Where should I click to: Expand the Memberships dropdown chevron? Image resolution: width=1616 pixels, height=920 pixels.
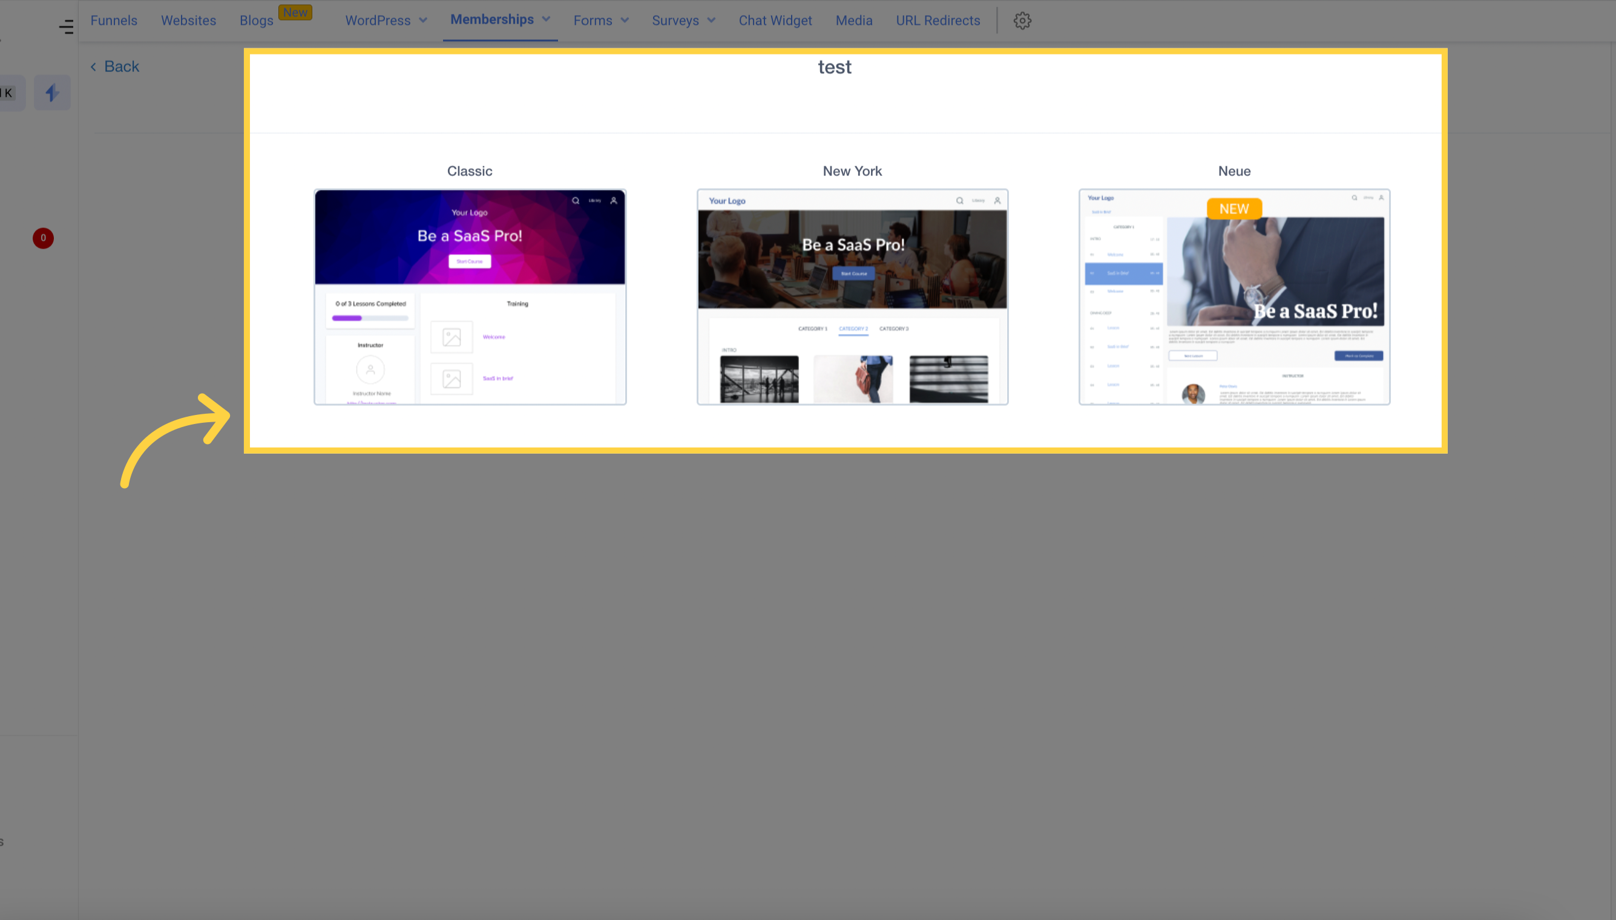[x=547, y=19]
